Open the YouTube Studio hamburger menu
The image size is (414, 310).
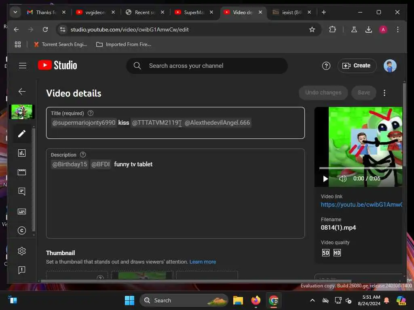click(x=23, y=65)
